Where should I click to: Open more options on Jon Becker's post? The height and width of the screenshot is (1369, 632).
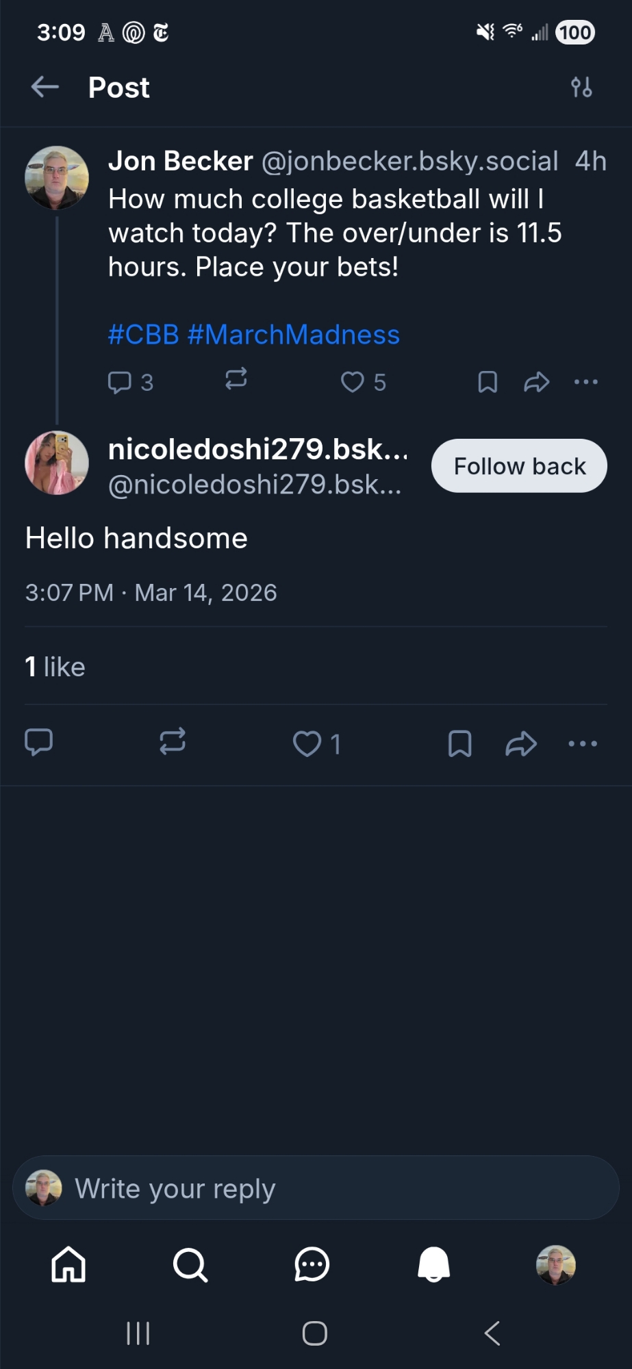[x=585, y=382]
